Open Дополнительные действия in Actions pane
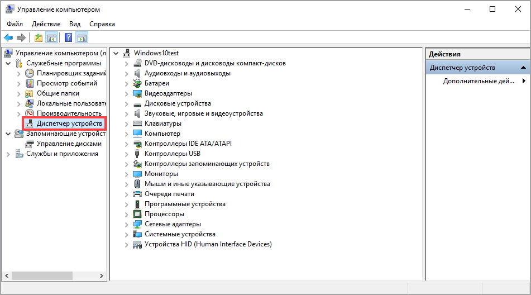The width and height of the screenshot is (531, 295). point(479,81)
